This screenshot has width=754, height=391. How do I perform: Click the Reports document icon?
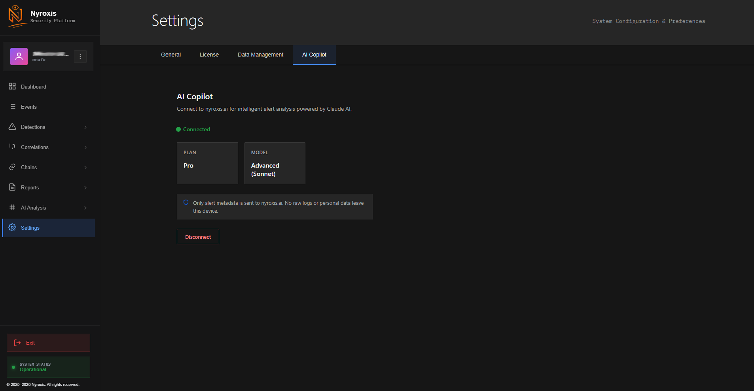pyautogui.click(x=12, y=187)
